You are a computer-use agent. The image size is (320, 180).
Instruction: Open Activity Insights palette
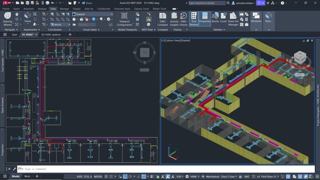tap(174, 19)
